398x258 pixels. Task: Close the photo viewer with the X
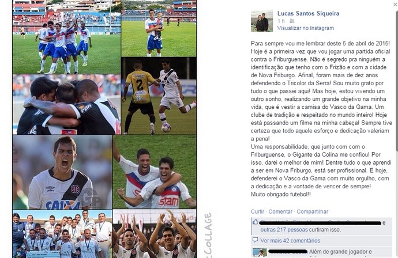pos(396,4)
